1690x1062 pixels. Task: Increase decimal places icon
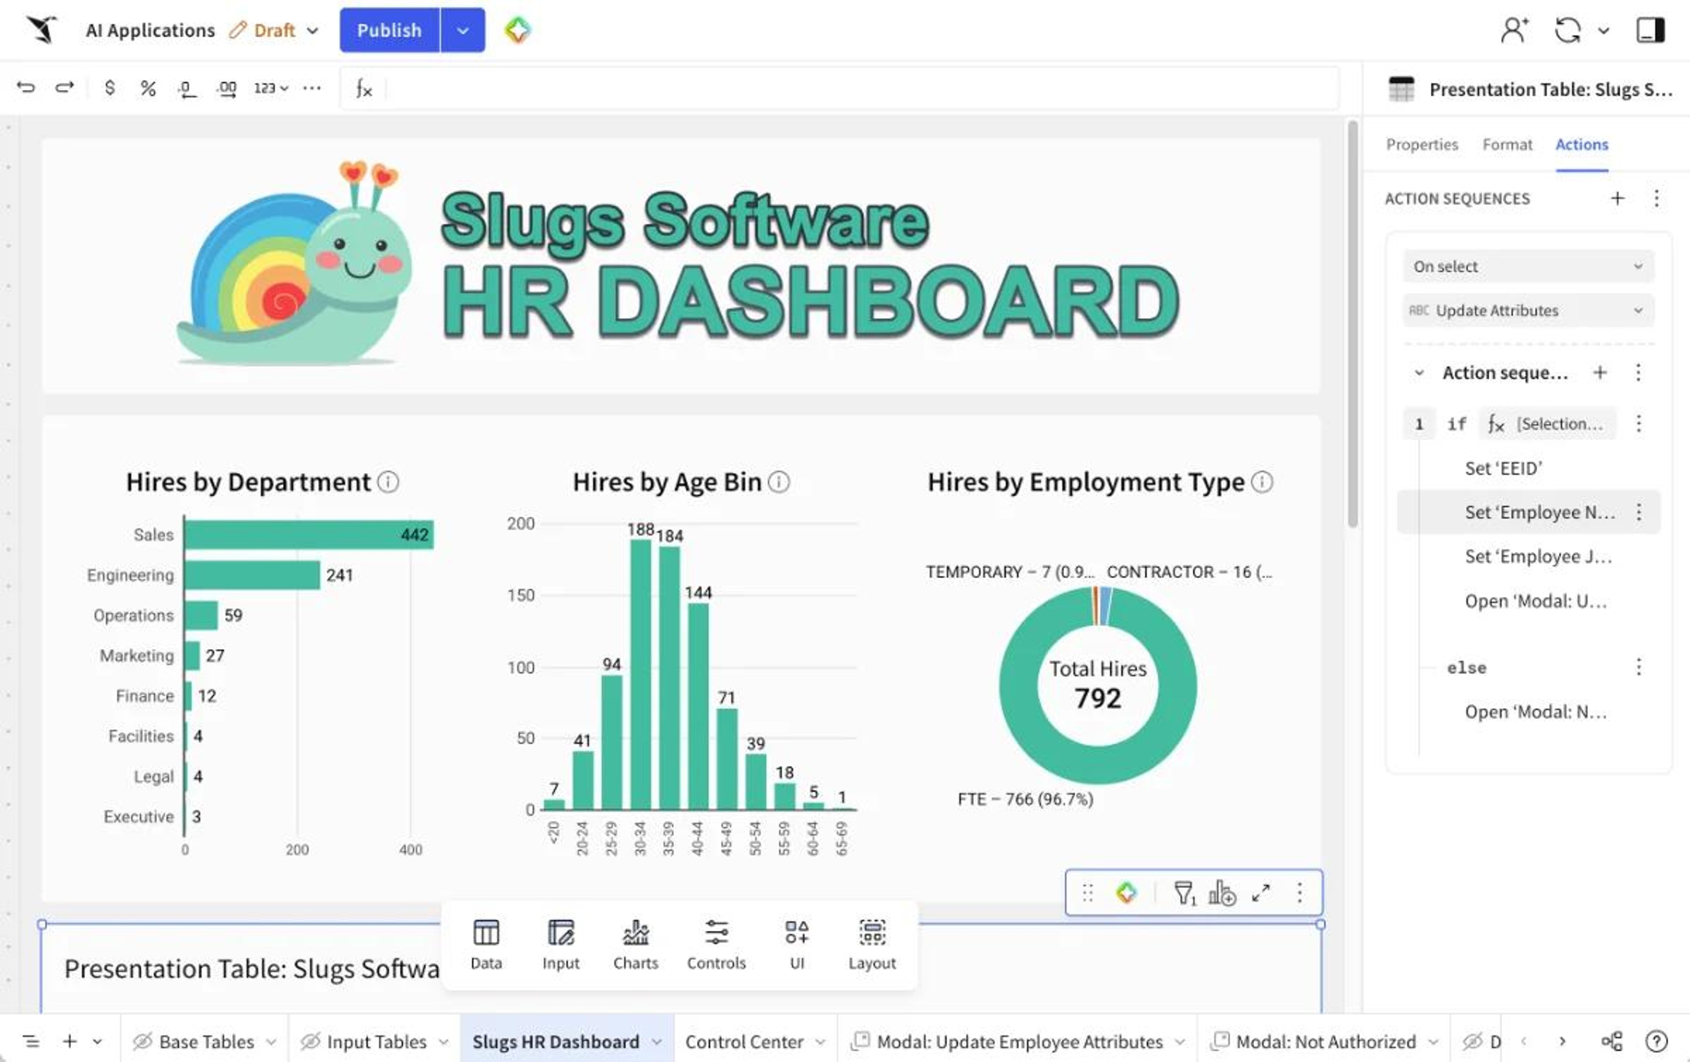click(226, 88)
